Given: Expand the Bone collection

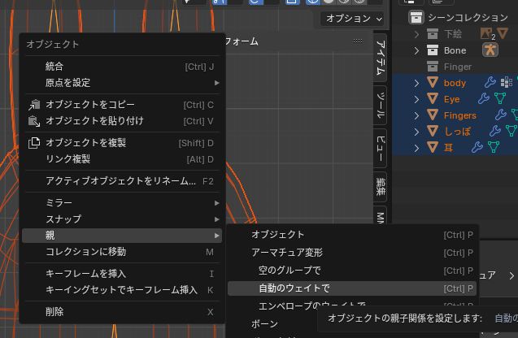Looking at the screenshot, I should point(416,50).
